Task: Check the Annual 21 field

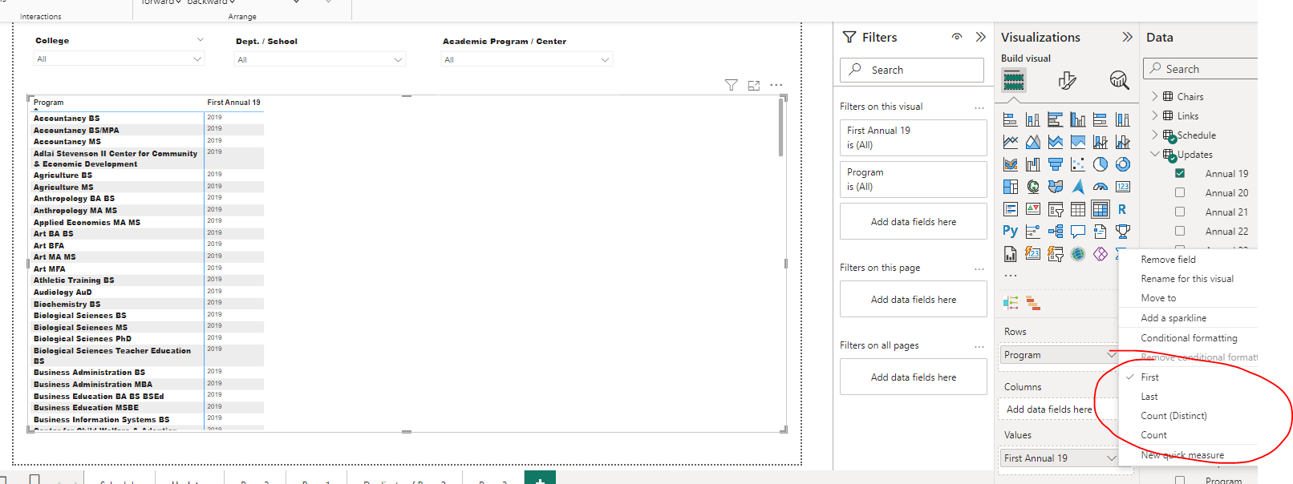Action: 1180,212
